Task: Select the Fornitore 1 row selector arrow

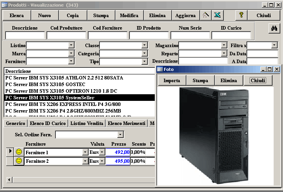Action: point(10,152)
